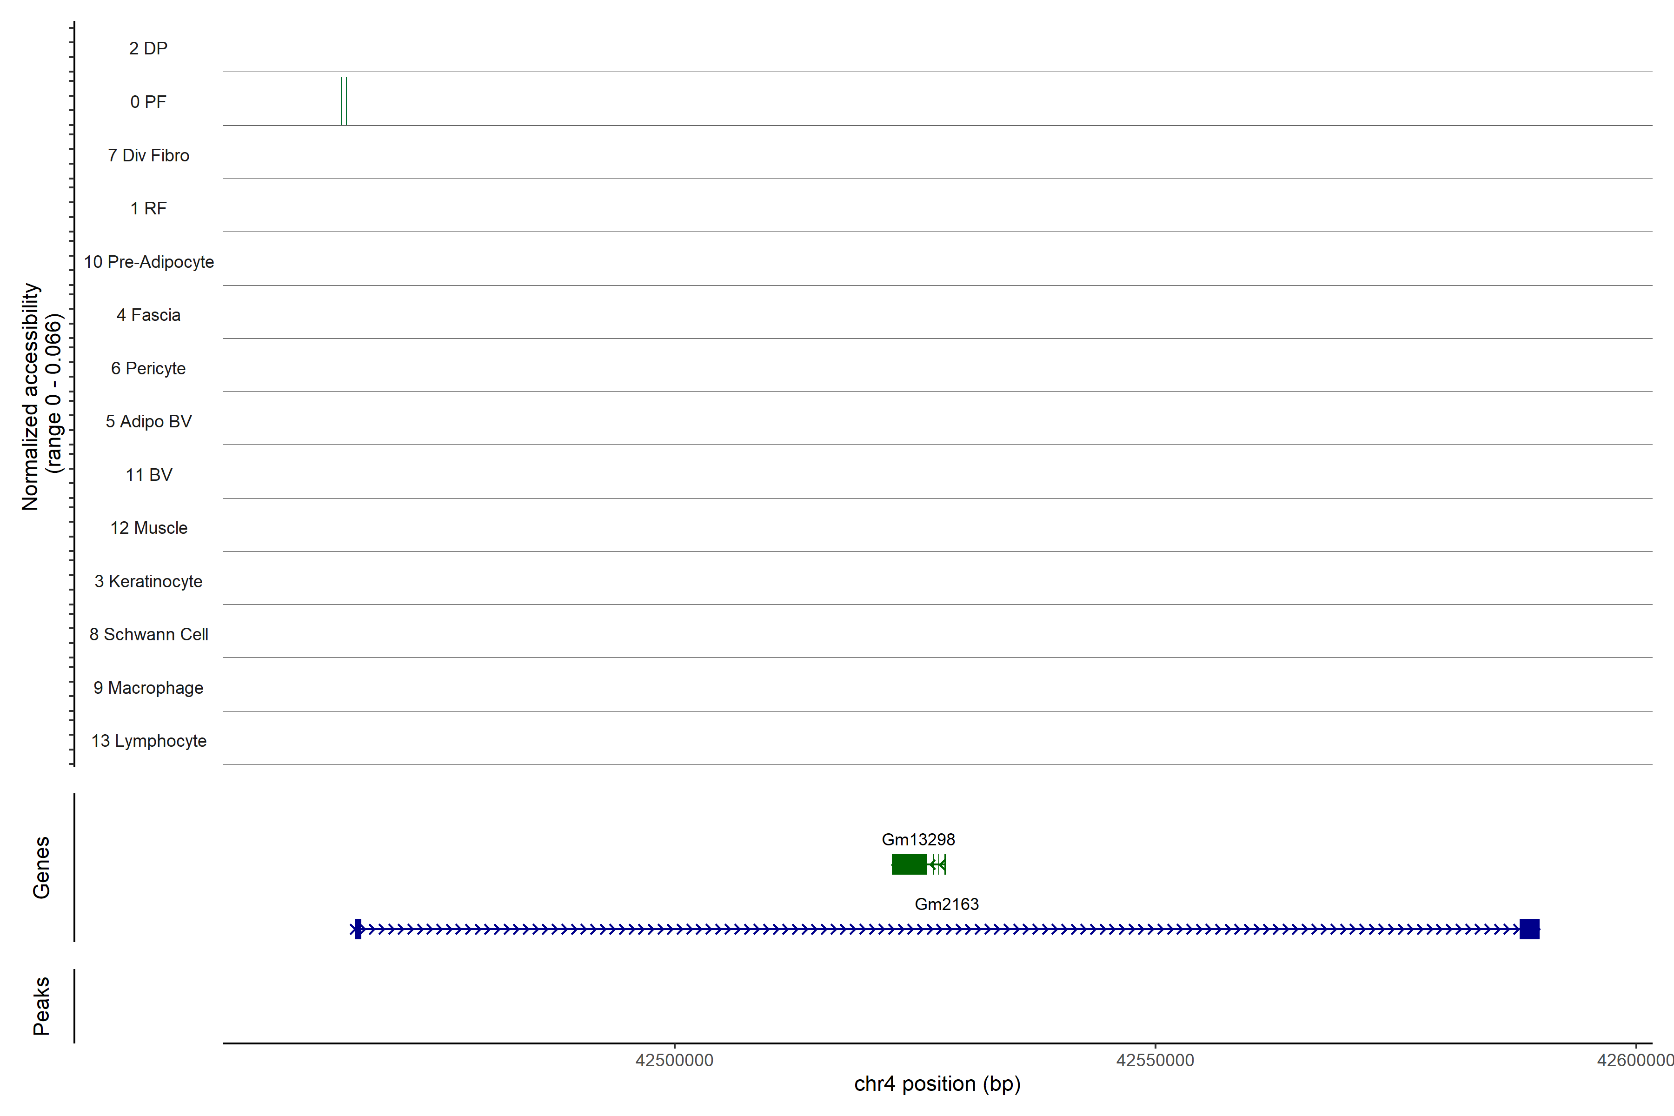This screenshot has height=1116, width=1674.
Task: Click the green Gm13298 gene exon block
Action: tap(909, 865)
